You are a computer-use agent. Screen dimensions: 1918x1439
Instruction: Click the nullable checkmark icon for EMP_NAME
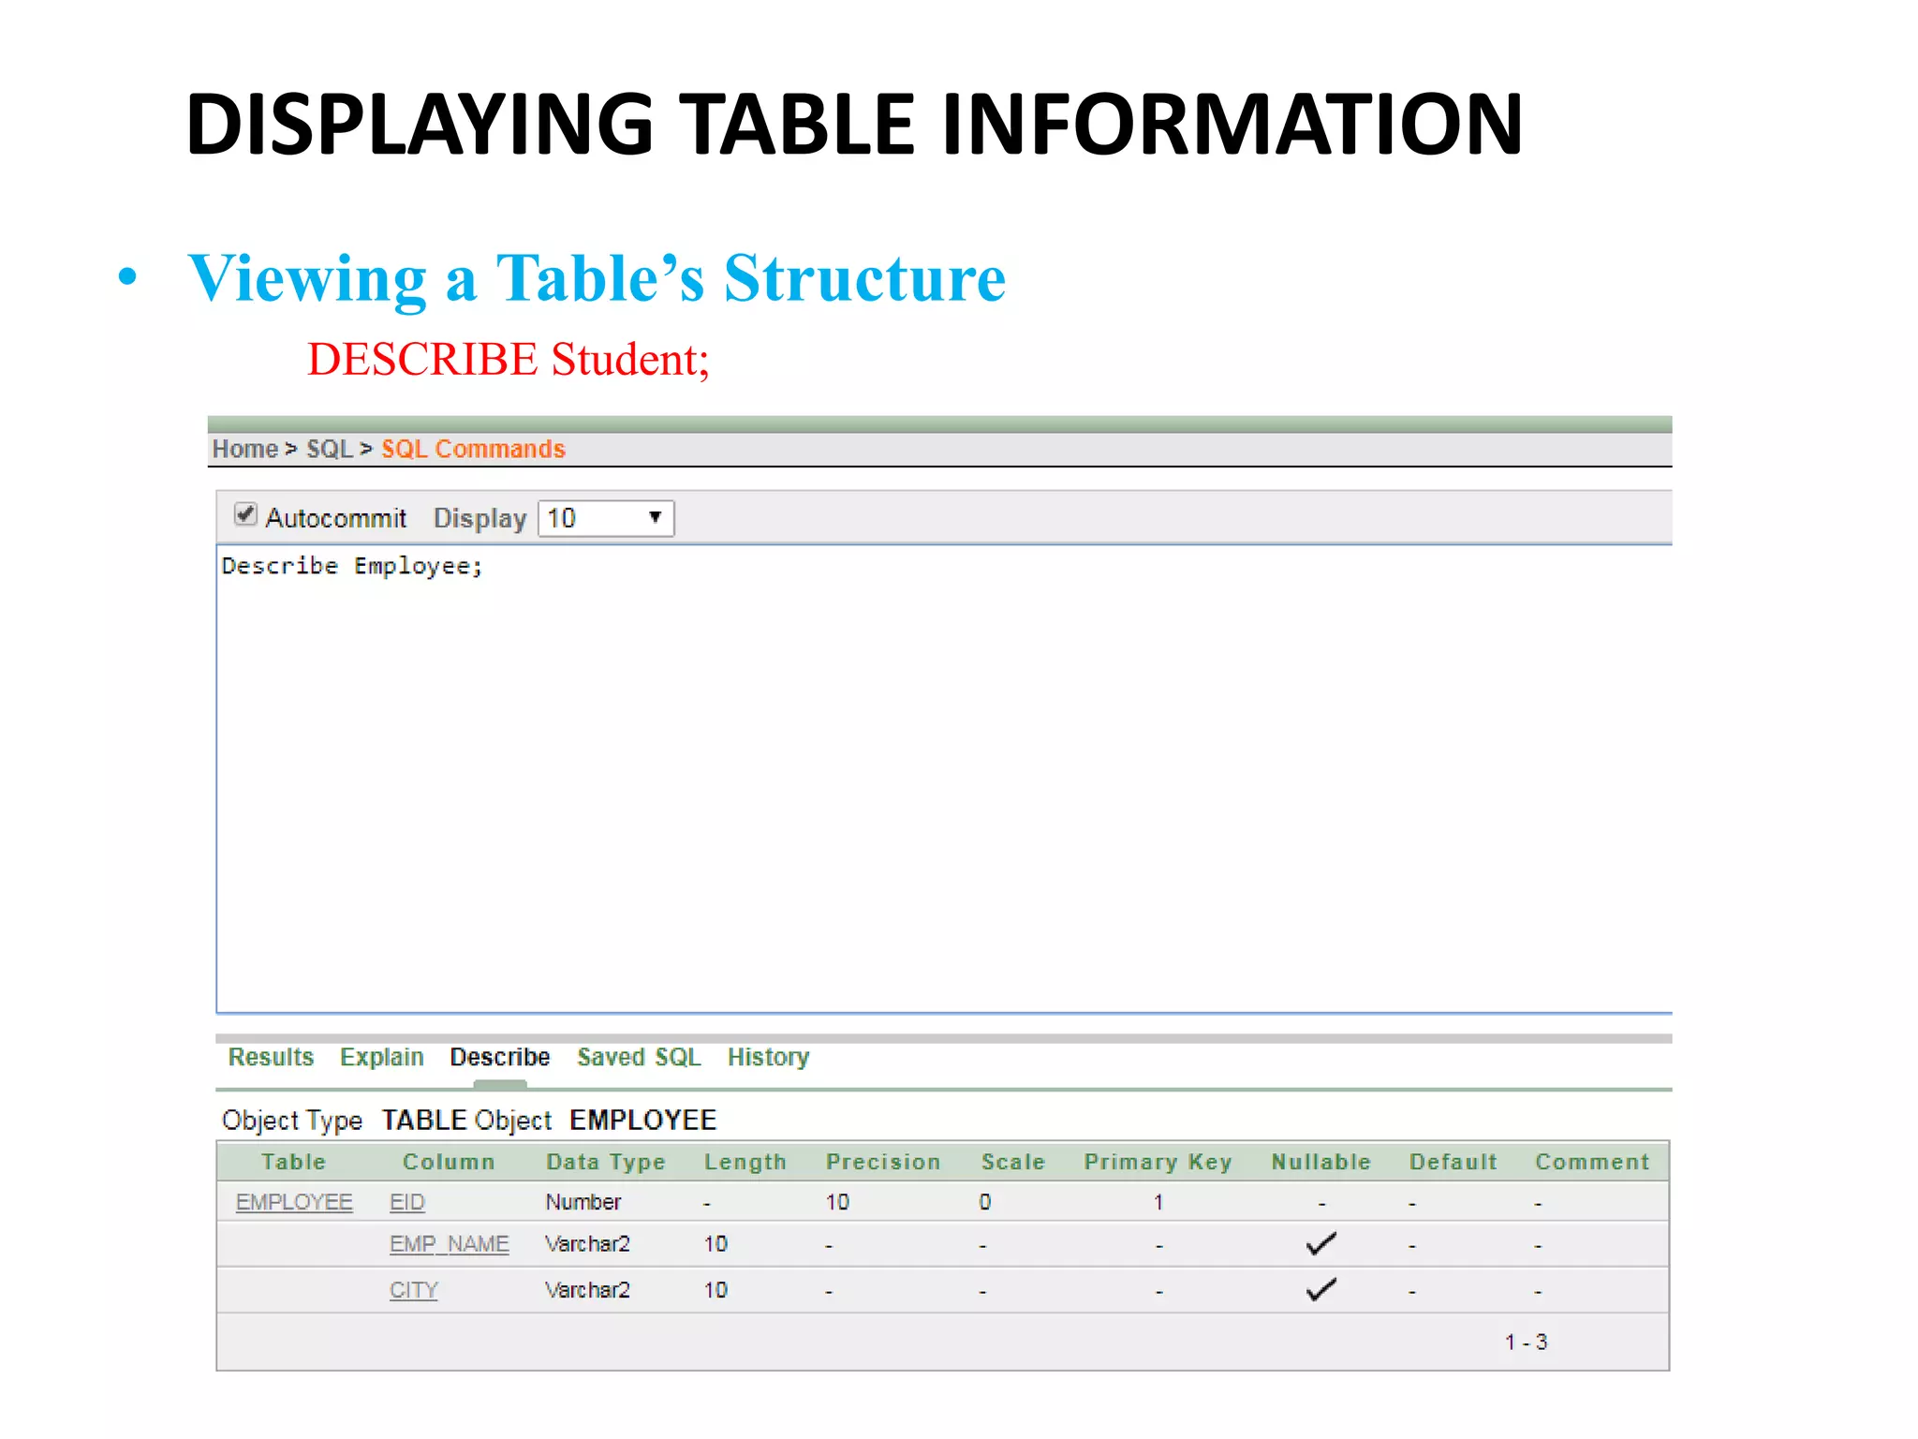[x=1320, y=1244]
